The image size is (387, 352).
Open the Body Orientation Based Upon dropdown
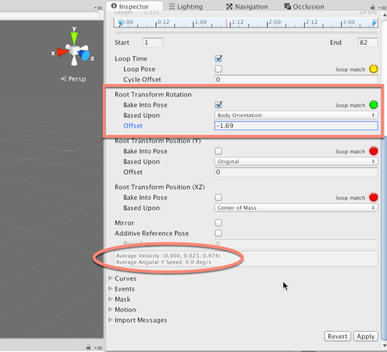(x=295, y=115)
